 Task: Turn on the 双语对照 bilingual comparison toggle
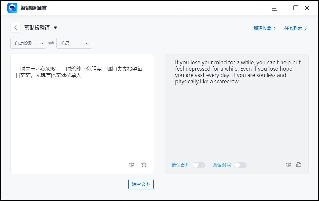(240, 165)
